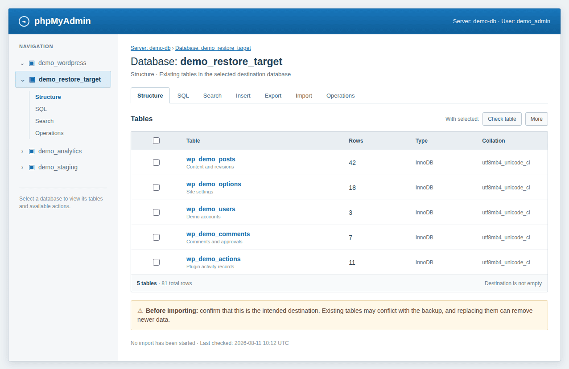Click the warning icon in import notice

[x=140, y=311]
